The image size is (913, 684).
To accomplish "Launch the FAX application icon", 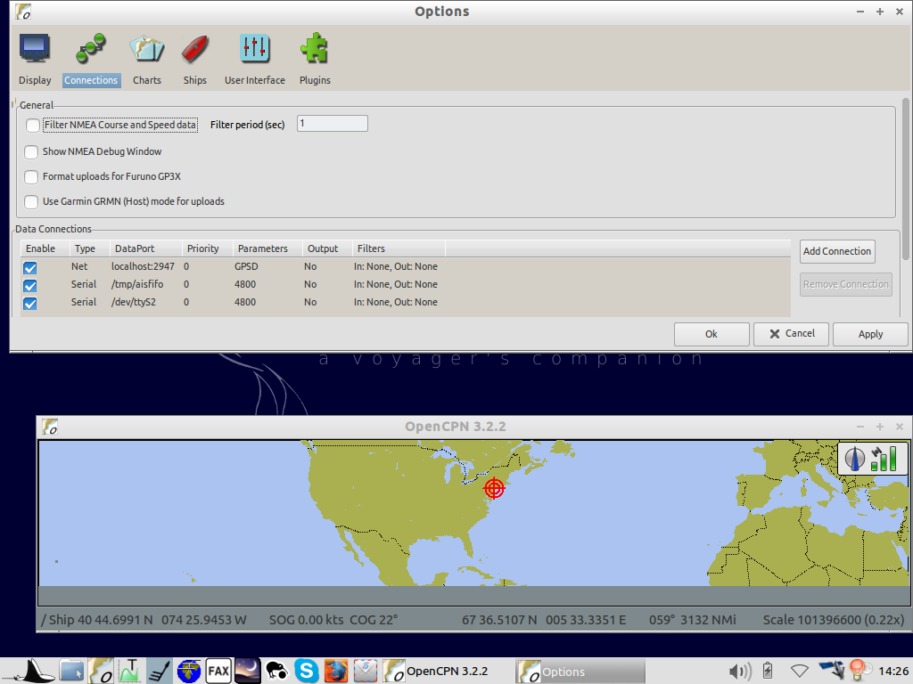I will [x=218, y=672].
